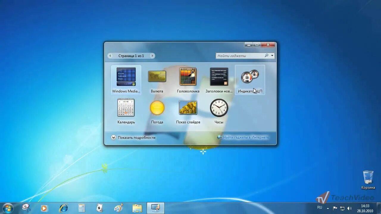The height and width of the screenshot is (214, 381).
Task: Open search options dropdown arrow
Action: click(x=272, y=56)
